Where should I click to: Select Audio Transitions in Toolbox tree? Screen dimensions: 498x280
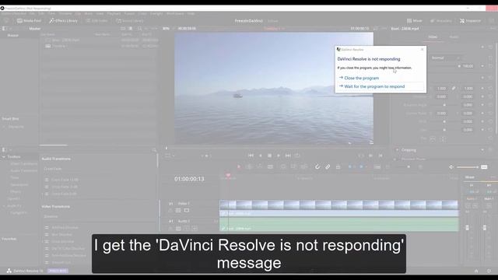24,171
